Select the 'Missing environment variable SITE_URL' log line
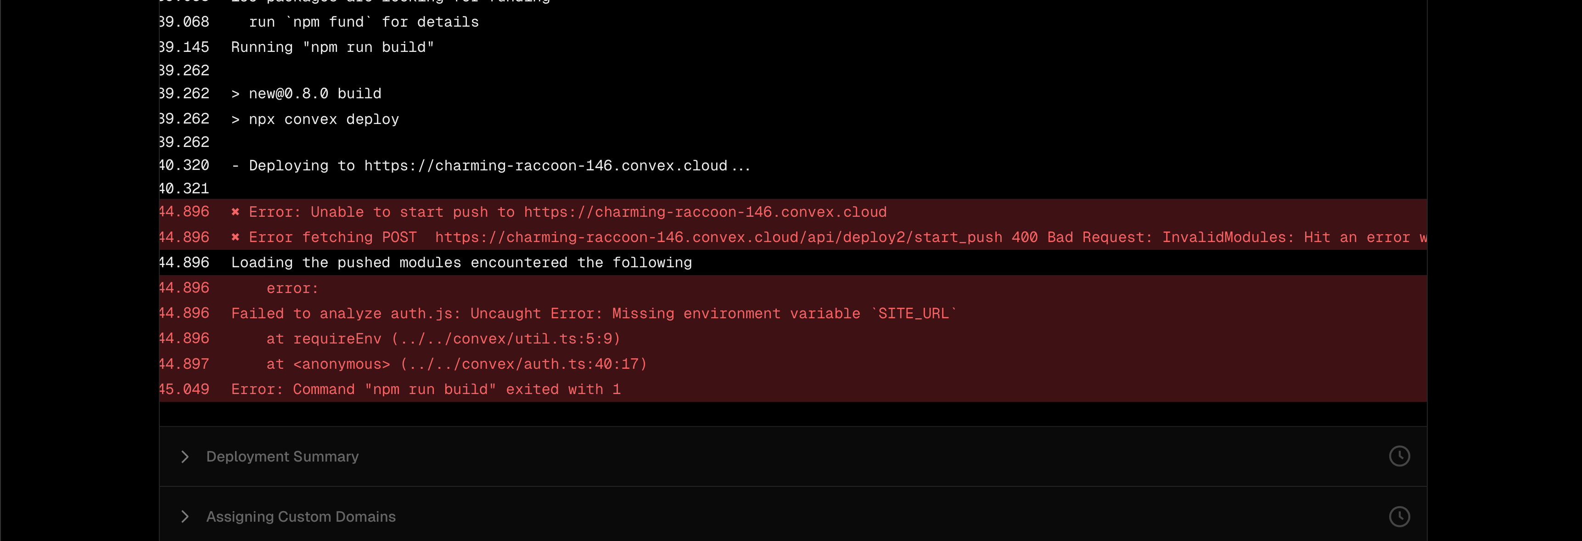Image resolution: width=1582 pixels, height=541 pixels. pos(792,313)
